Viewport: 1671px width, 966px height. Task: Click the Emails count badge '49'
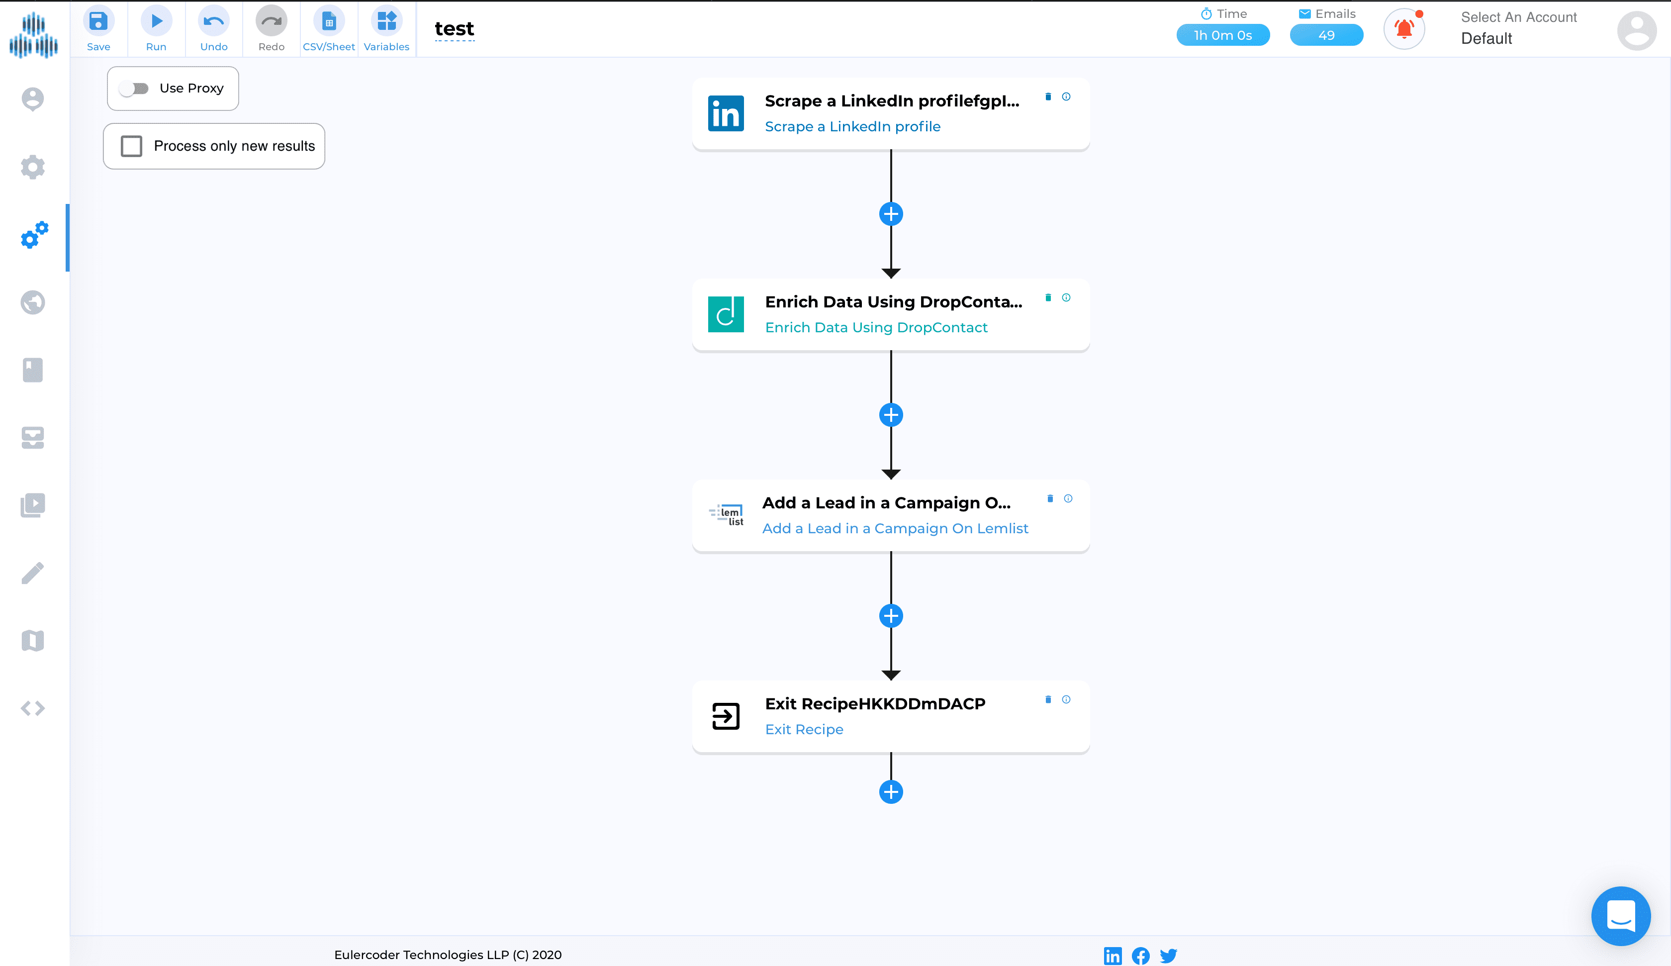point(1326,35)
